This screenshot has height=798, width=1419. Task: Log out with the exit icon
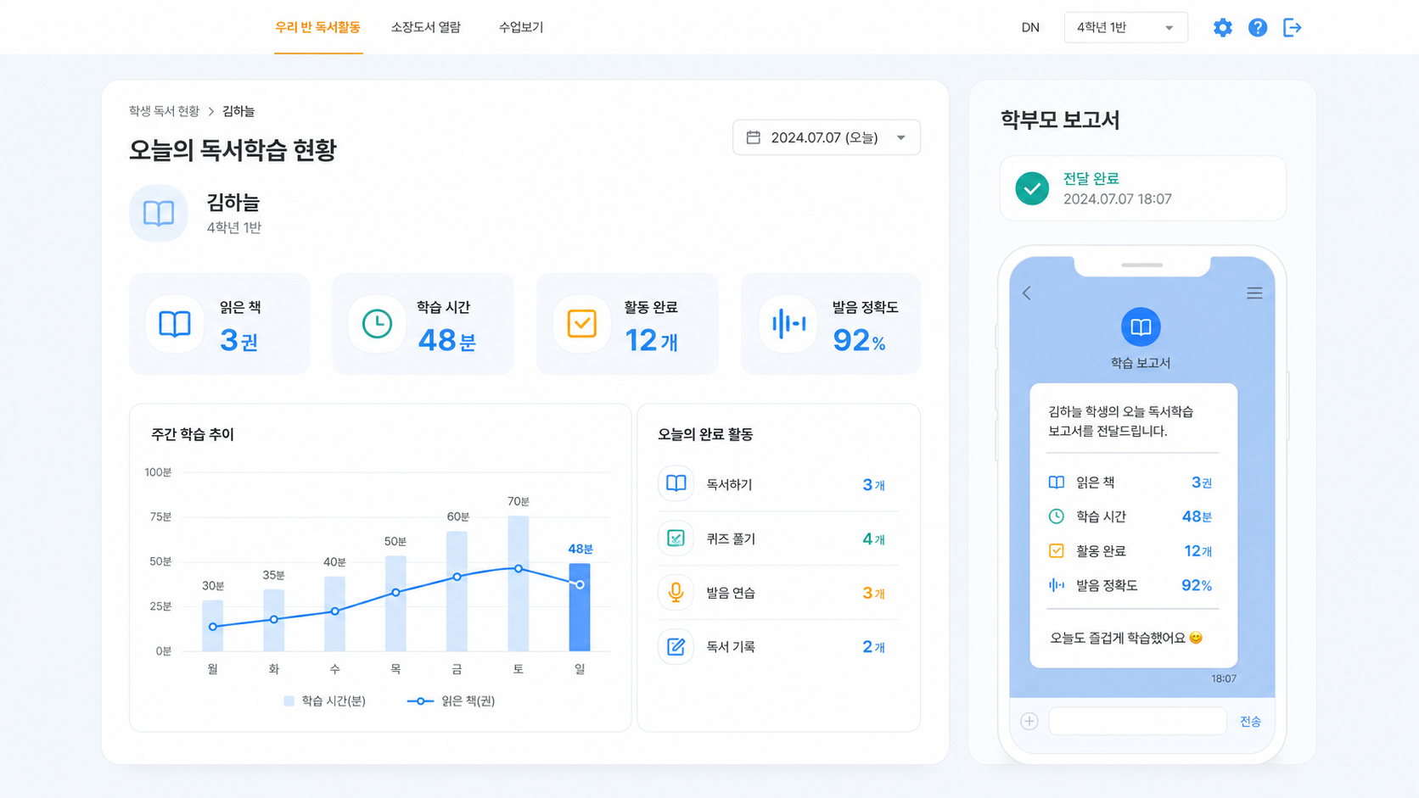coord(1292,28)
